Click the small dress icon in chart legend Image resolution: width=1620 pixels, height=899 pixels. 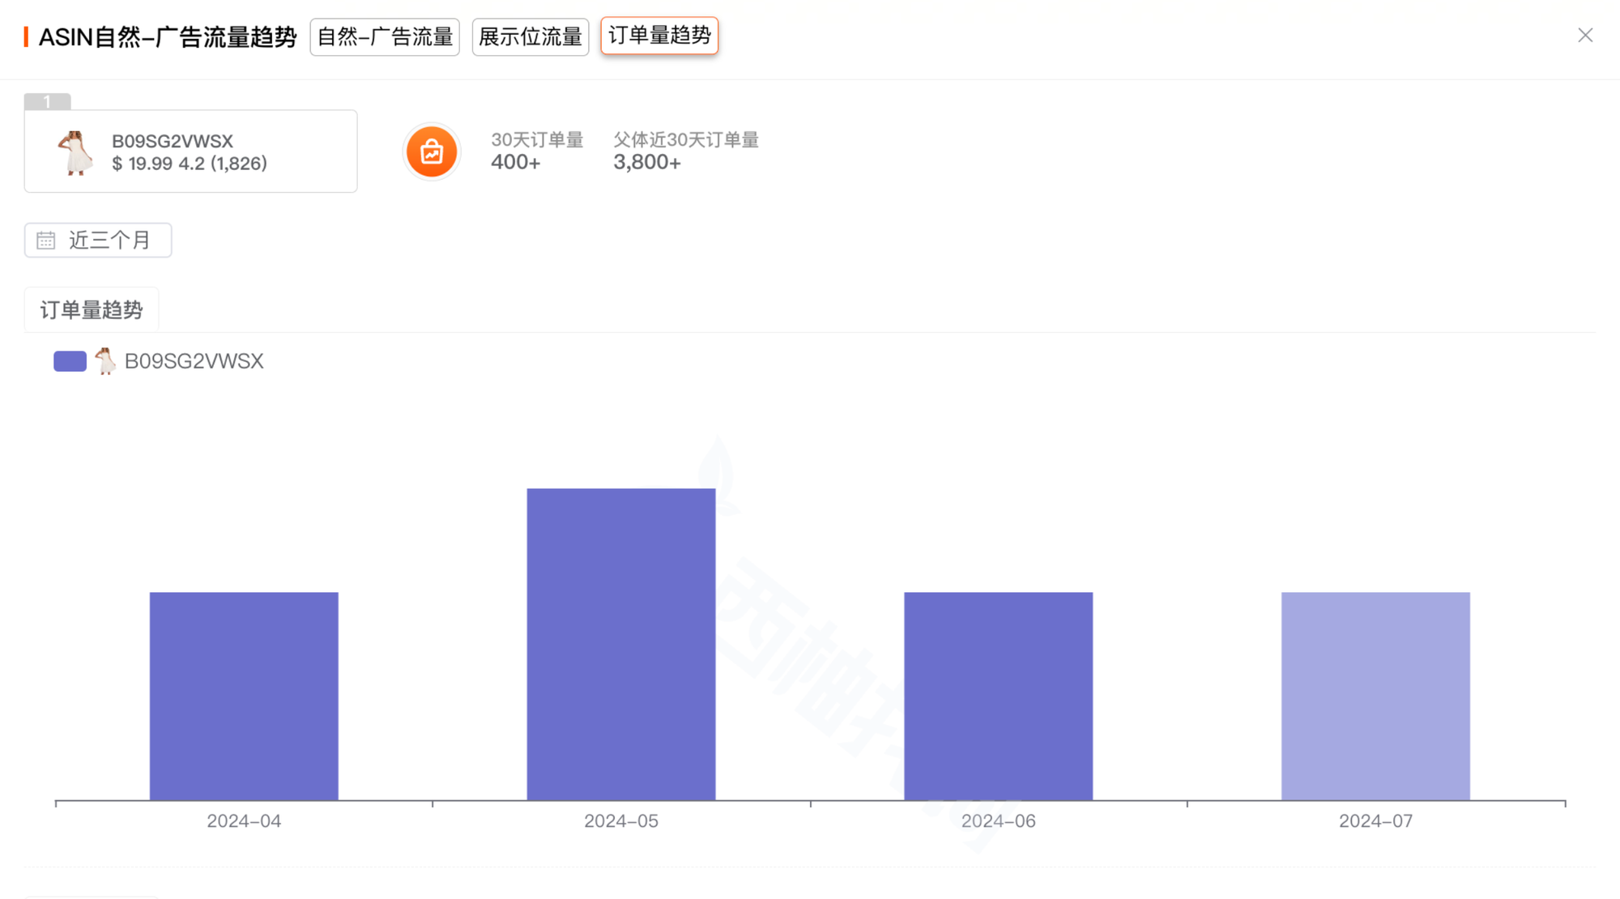point(105,361)
